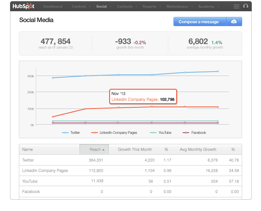Sort by Growth This Month column
261x211 pixels.
pyautogui.click(x=135, y=150)
